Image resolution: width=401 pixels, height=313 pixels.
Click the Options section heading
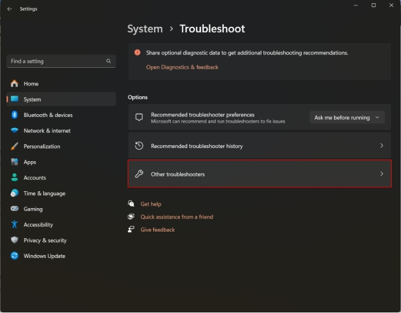point(137,97)
